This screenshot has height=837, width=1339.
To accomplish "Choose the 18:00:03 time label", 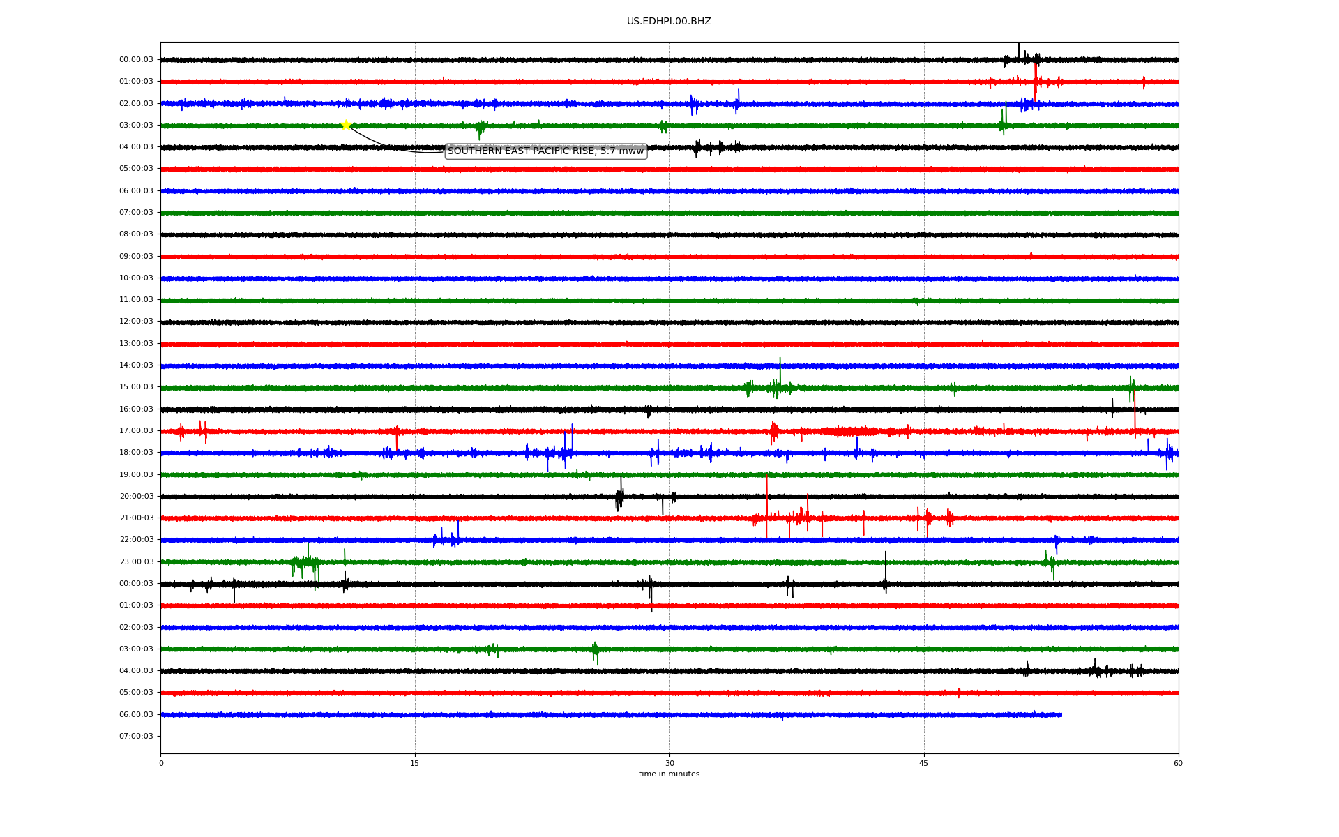I will pos(136,453).
